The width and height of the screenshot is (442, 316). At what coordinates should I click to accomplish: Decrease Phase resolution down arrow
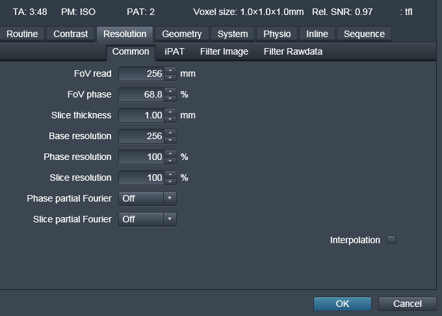pos(170,161)
